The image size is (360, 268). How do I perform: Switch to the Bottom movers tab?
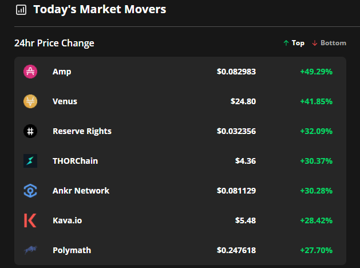(x=329, y=43)
